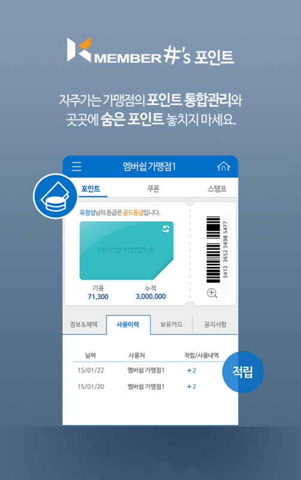Screen dimensions: 301x480
Task: Click the round points coin stack icon
Action: click(55, 196)
